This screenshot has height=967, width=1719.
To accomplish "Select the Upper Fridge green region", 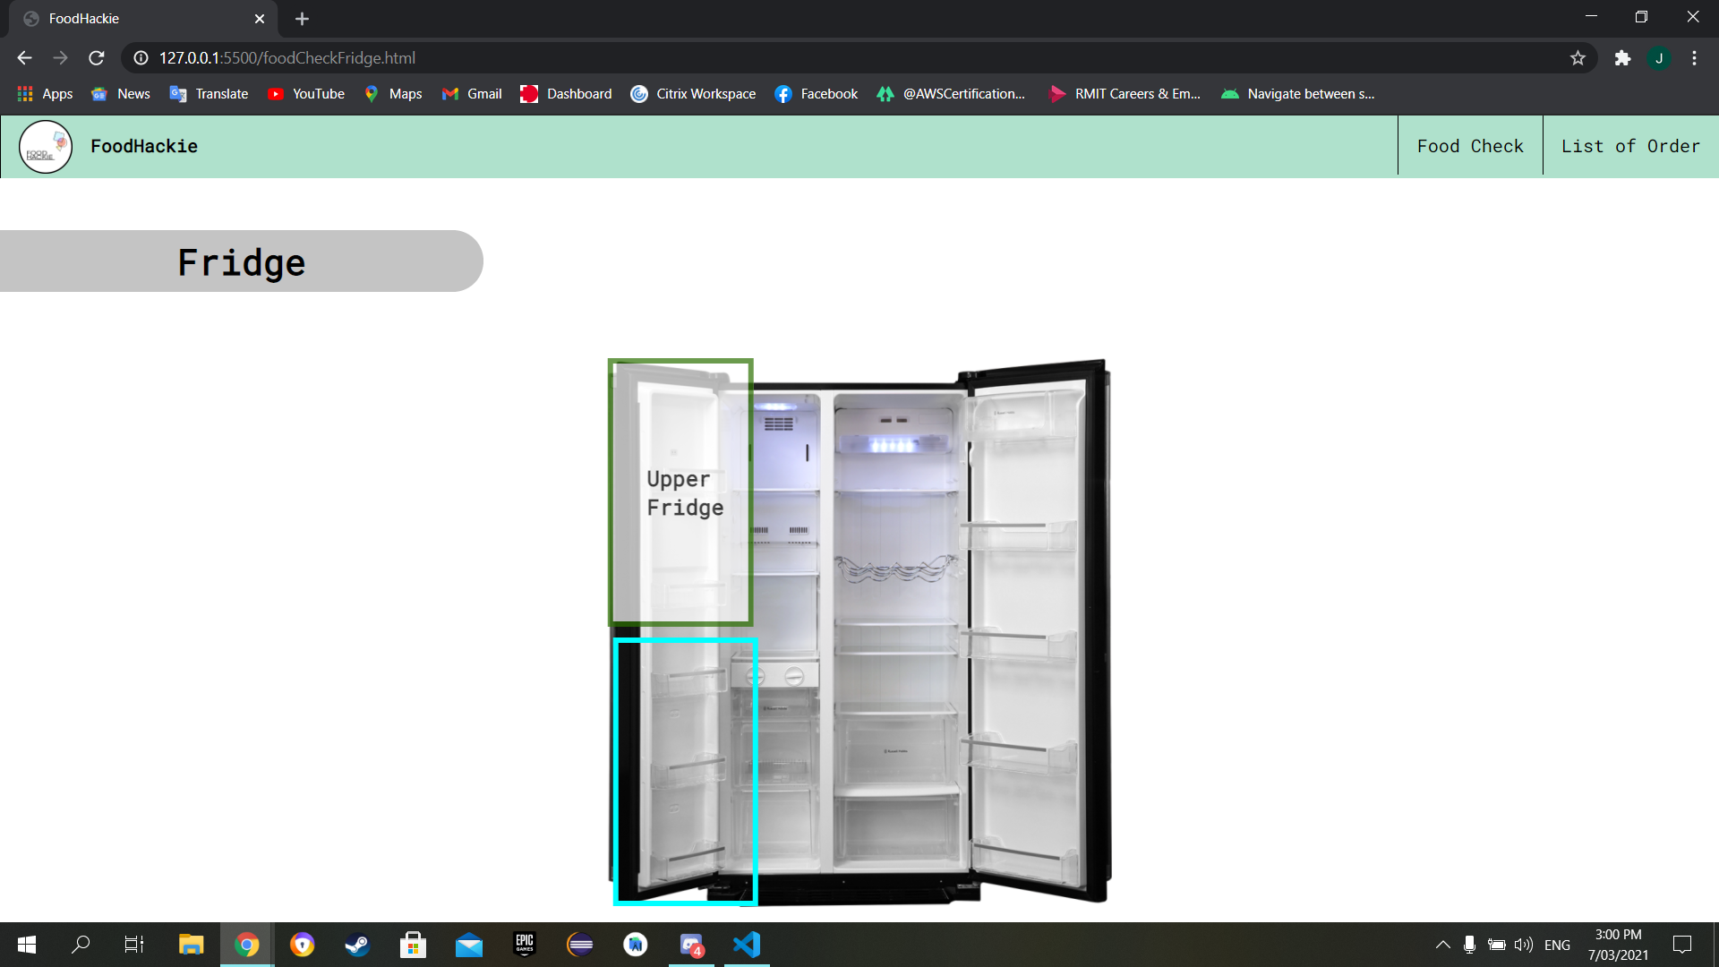I will click(x=680, y=492).
